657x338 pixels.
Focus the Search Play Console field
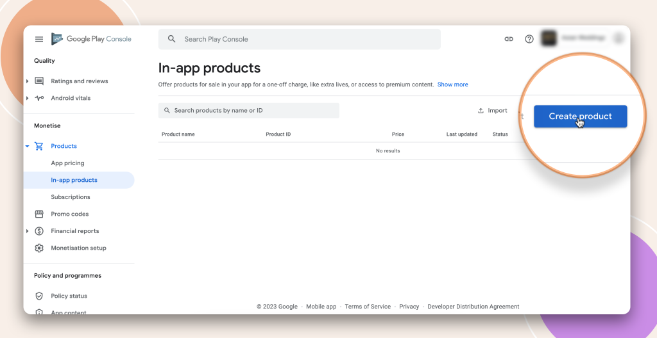[300, 39]
